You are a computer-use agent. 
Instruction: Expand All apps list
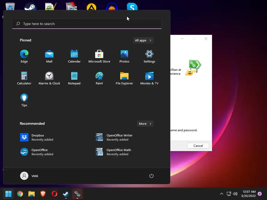pos(143,40)
